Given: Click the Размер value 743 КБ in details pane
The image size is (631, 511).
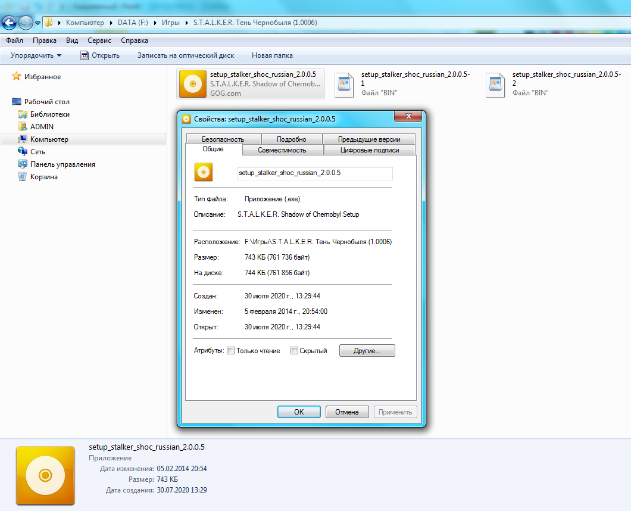Looking at the screenshot, I should (x=167, y=479).
